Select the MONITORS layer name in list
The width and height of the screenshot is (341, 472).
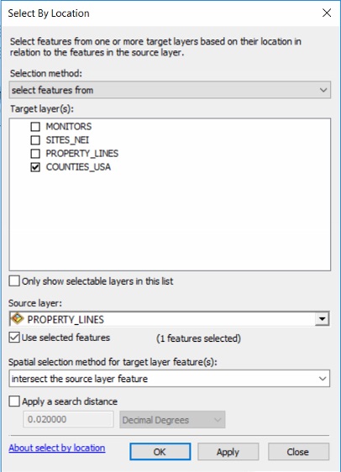[69, 127]
